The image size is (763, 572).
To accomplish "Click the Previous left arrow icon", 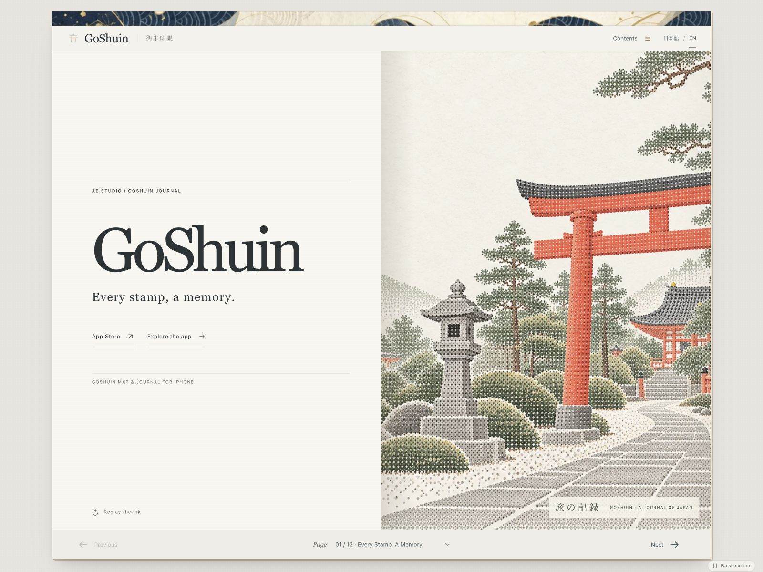I will coord(83,545).
